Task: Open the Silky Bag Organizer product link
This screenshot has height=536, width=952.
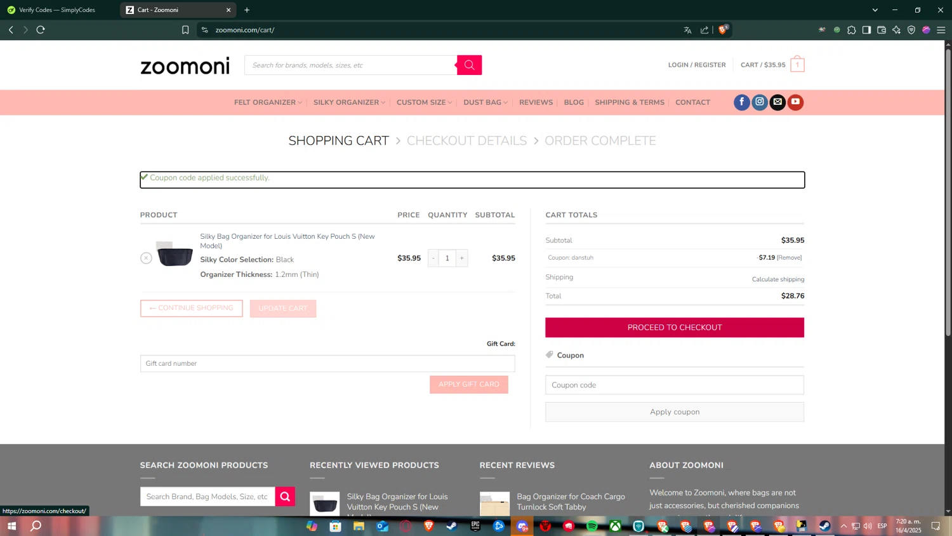Action: pyautogui.click(x=288, y=241)
